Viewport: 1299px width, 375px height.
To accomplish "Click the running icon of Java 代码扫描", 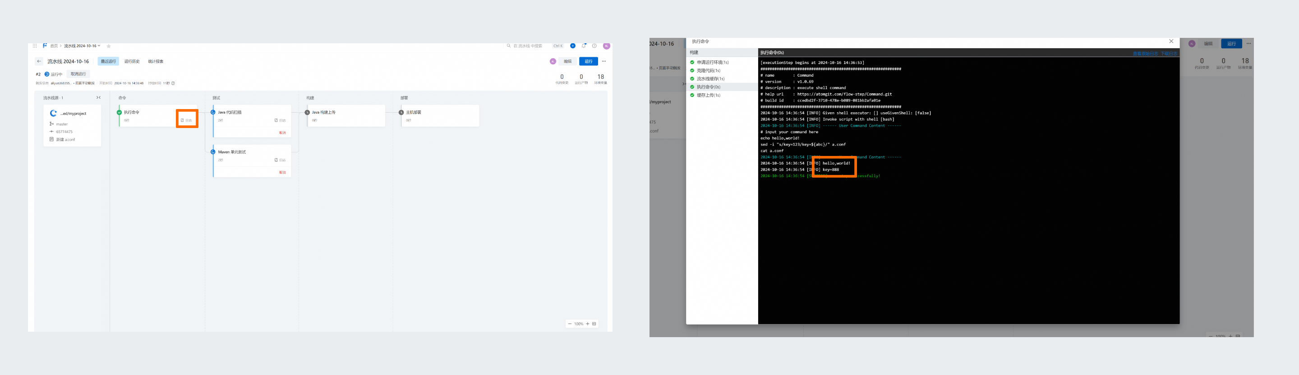I will click(x=213, y=112).
